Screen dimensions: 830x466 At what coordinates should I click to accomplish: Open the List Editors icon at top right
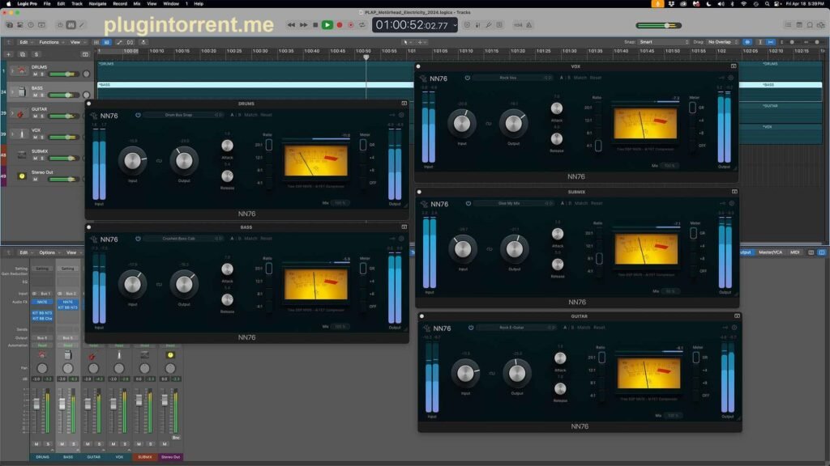[x=788, y=25]
